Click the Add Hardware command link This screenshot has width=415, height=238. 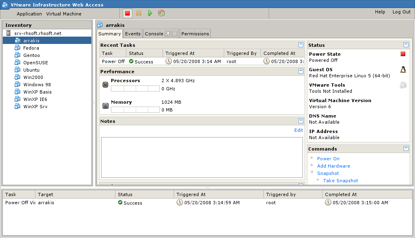click(x=333, y=166)
